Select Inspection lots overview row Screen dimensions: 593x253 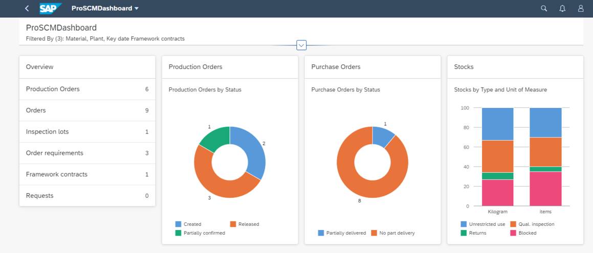coord(87,132)
